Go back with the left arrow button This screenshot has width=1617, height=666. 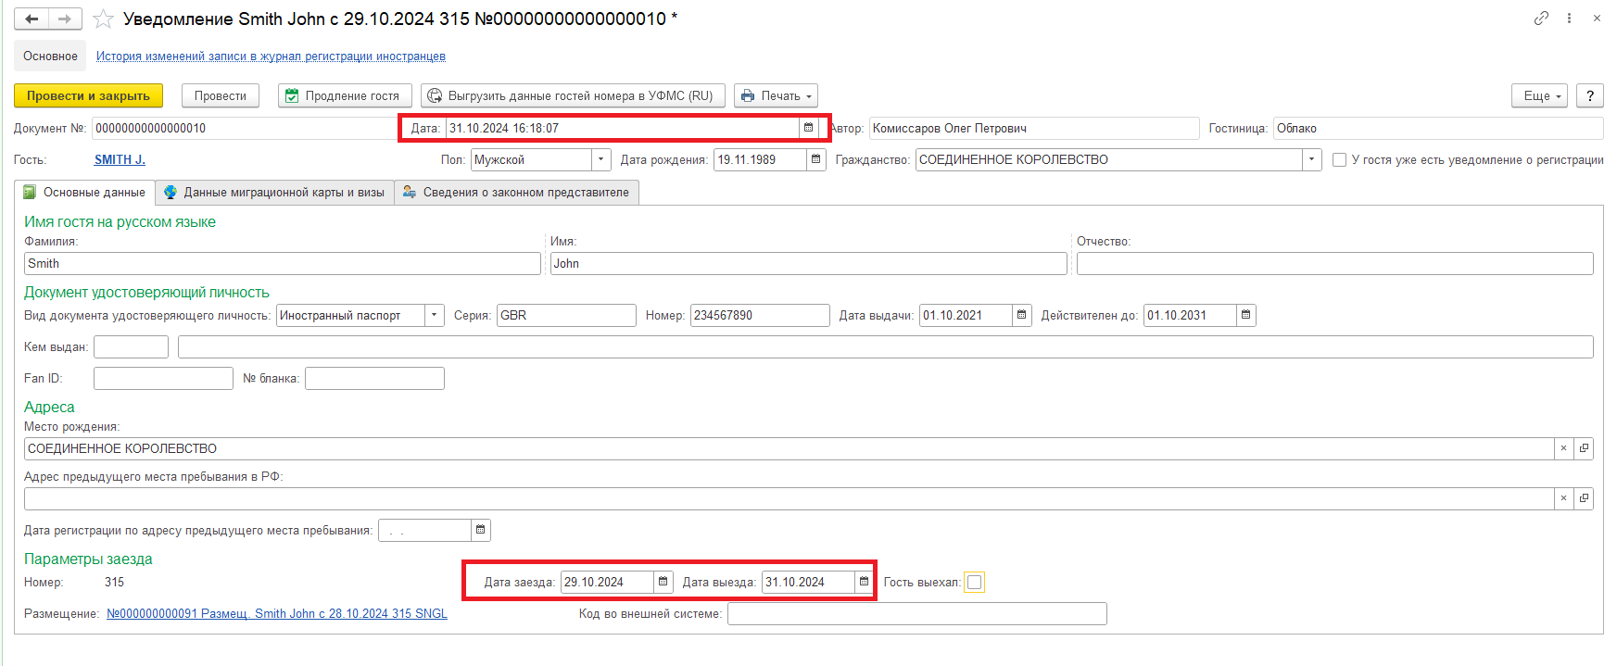pyautogui.click(x=32, y=19)
